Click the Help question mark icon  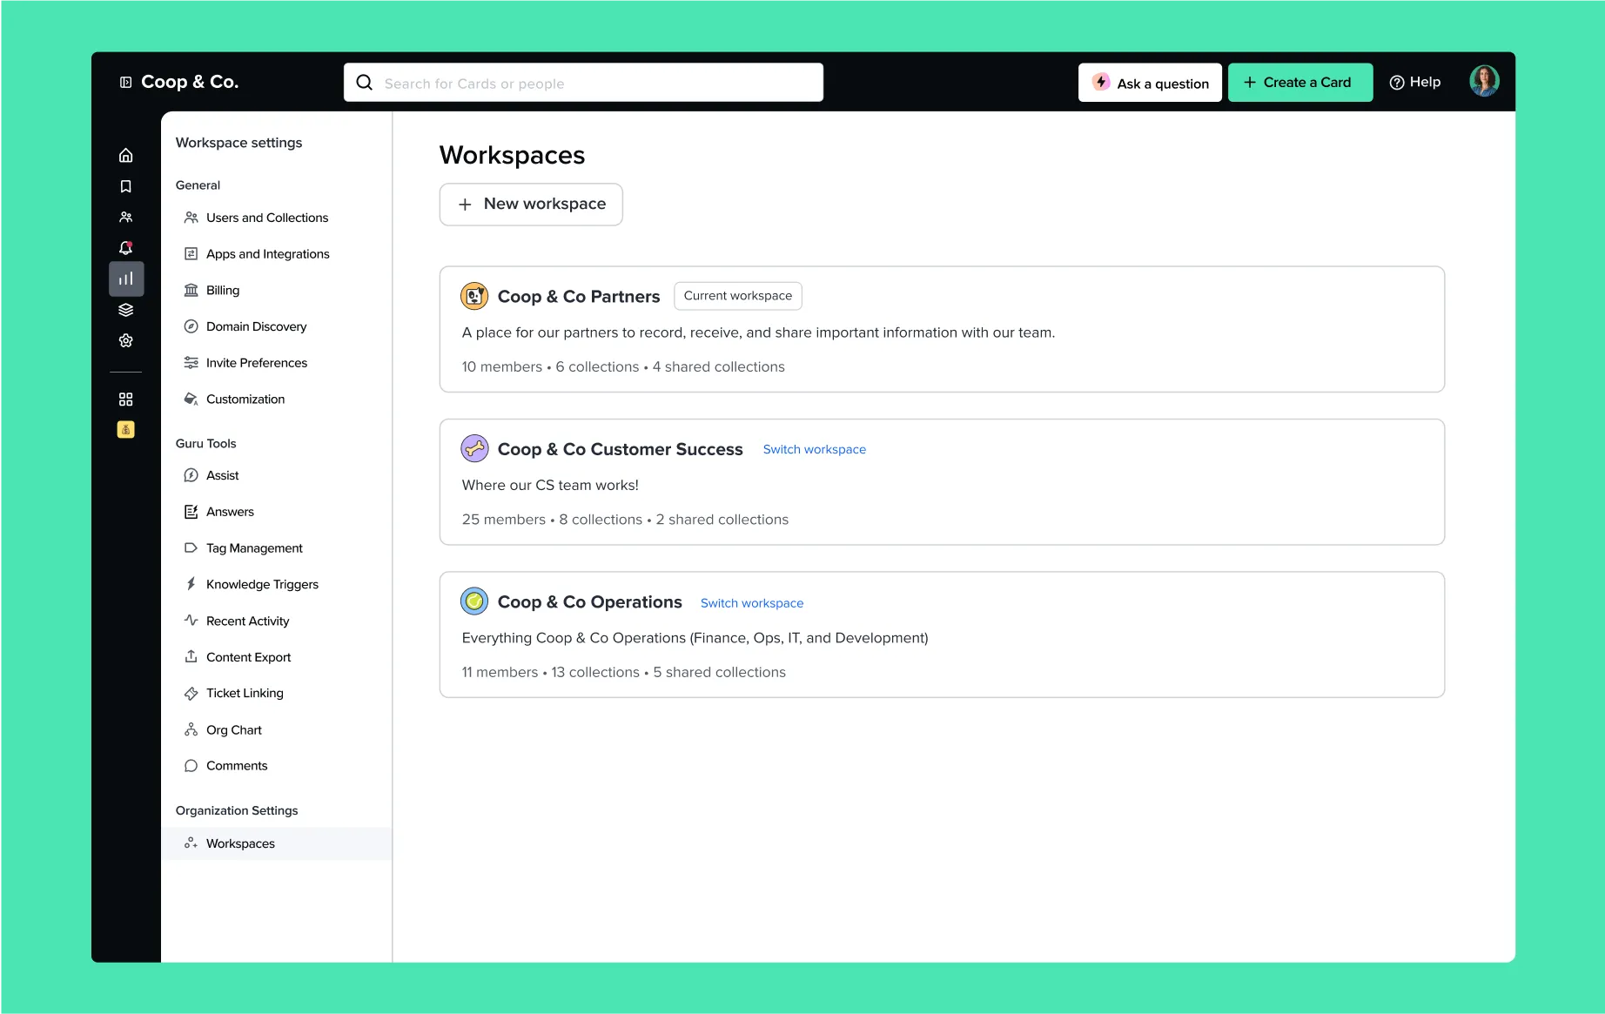[1396, 81]
